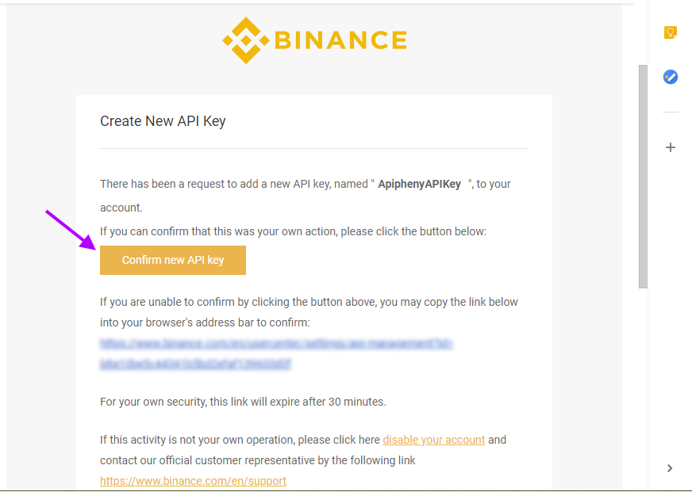
Task: Click the scrollbar track below the thumb
Action: (x=643, y=387)
